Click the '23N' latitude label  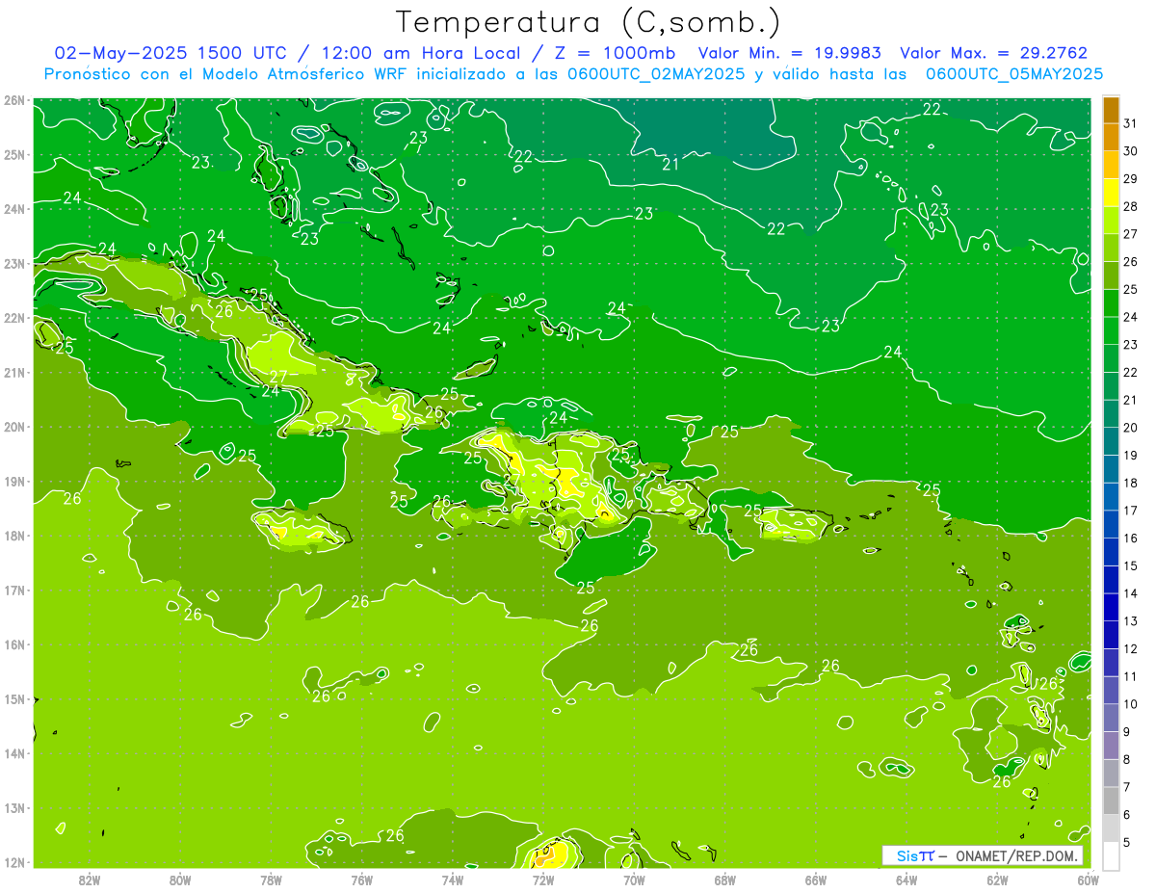coord(14,263)
